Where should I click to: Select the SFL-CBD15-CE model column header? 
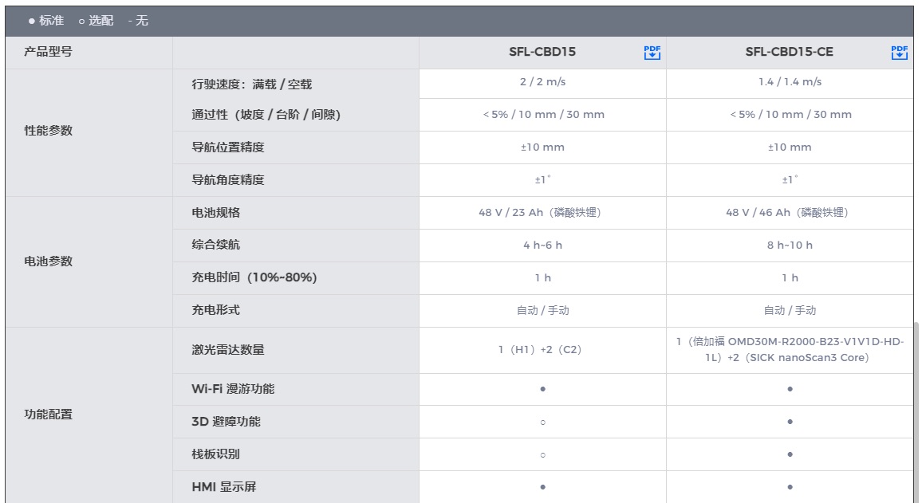click(789, 53)
